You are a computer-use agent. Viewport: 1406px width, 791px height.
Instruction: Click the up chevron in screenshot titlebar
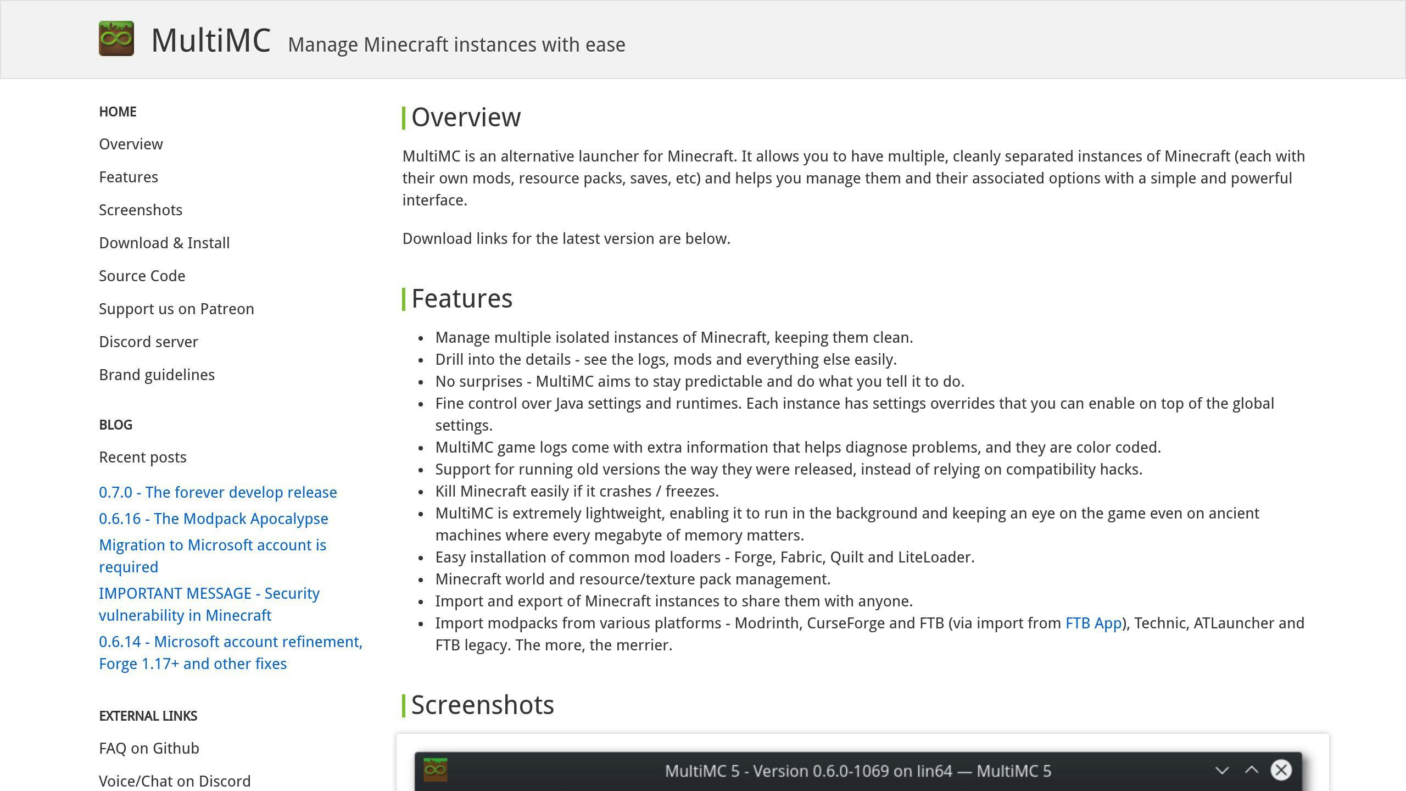(1251, 770)
